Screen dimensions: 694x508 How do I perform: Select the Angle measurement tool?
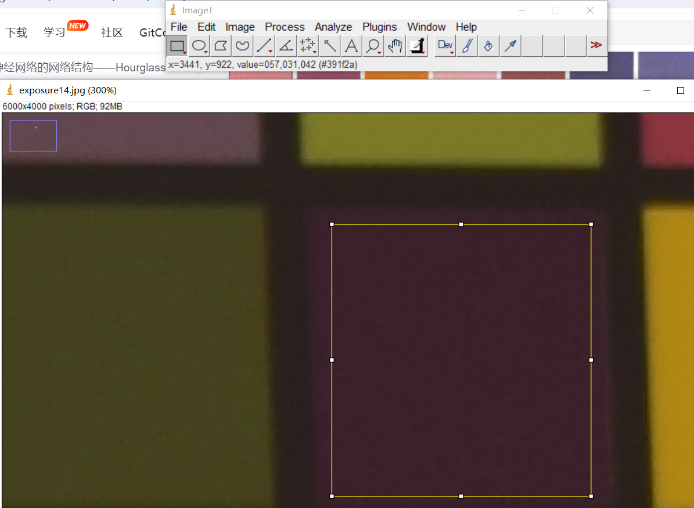click(286, 46)
